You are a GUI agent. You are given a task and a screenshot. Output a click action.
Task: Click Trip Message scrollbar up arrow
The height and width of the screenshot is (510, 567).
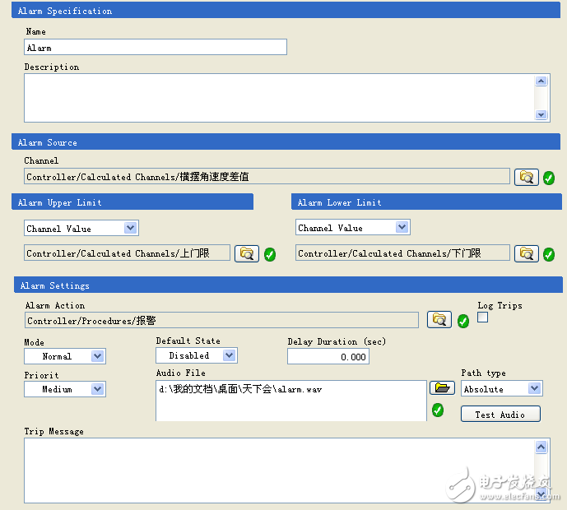(x=541, y=447)
